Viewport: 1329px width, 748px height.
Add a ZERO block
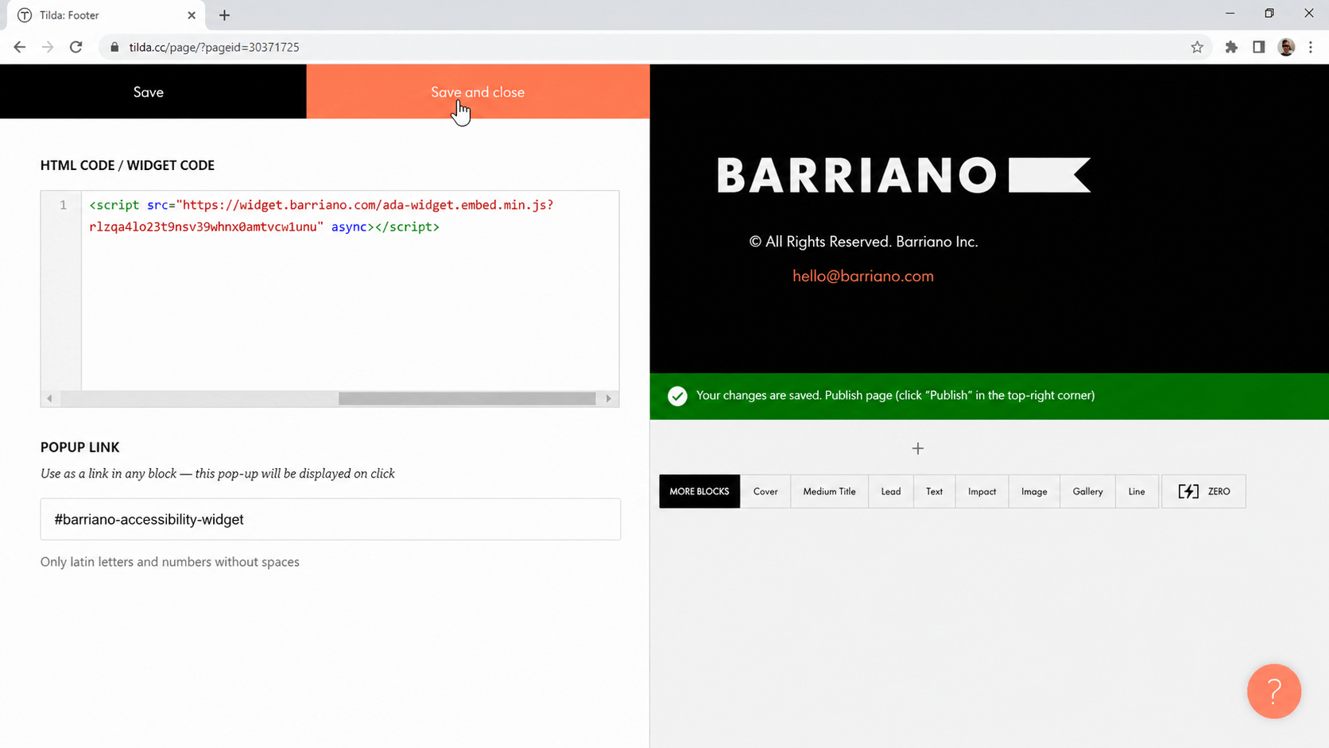[x=1203, y=491]
